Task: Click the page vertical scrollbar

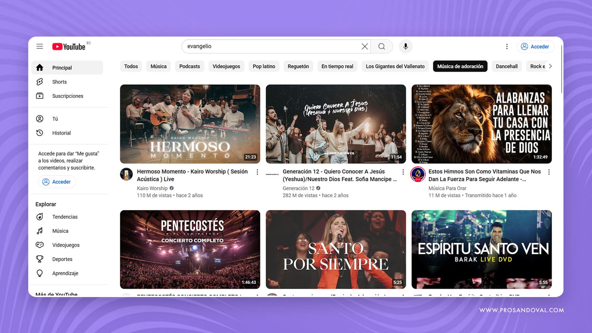Action: (562, 68)
